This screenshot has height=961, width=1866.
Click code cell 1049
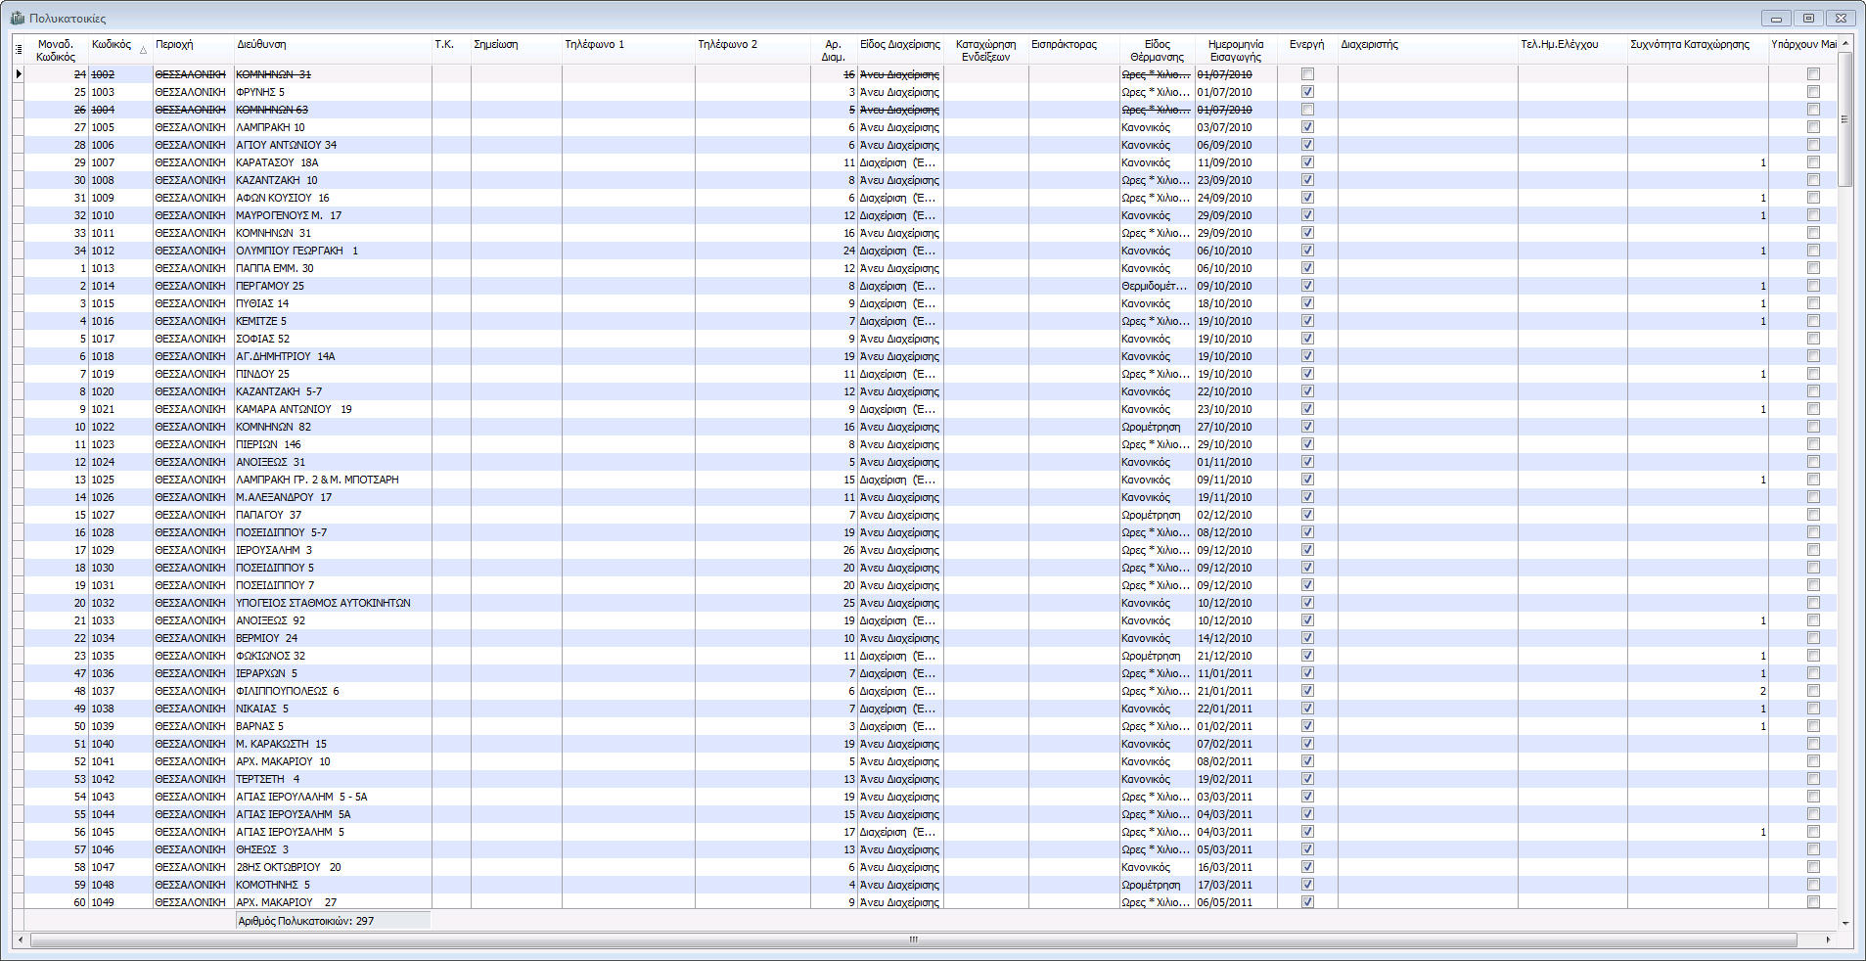pyautogui.click(x=120, y=902)
